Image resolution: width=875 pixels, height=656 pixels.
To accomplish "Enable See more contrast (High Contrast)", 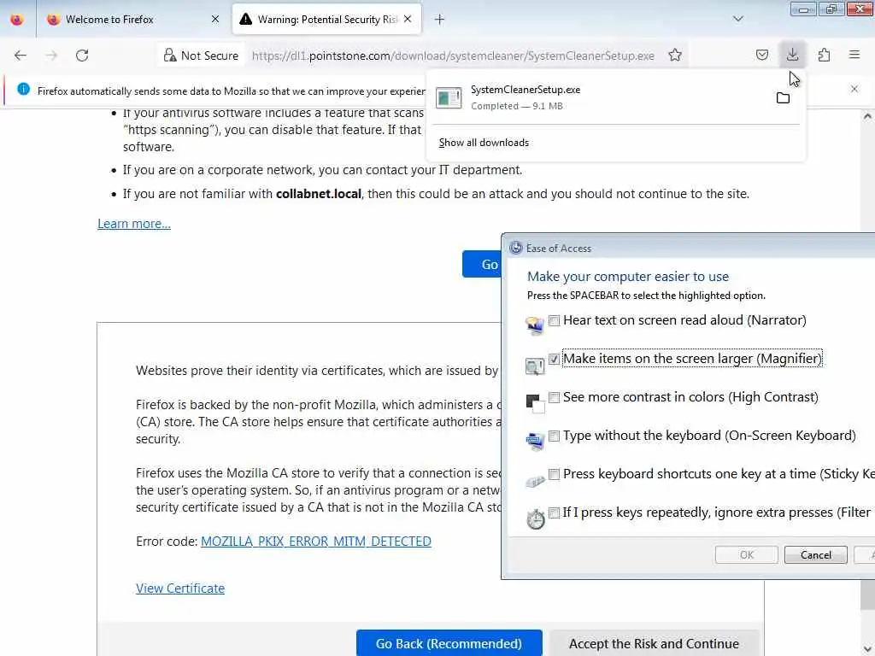I will (554, 398).
